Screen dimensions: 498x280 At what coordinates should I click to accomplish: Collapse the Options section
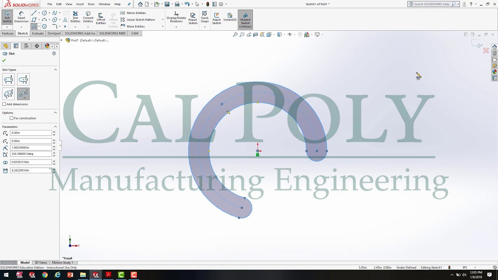(55, 113)
